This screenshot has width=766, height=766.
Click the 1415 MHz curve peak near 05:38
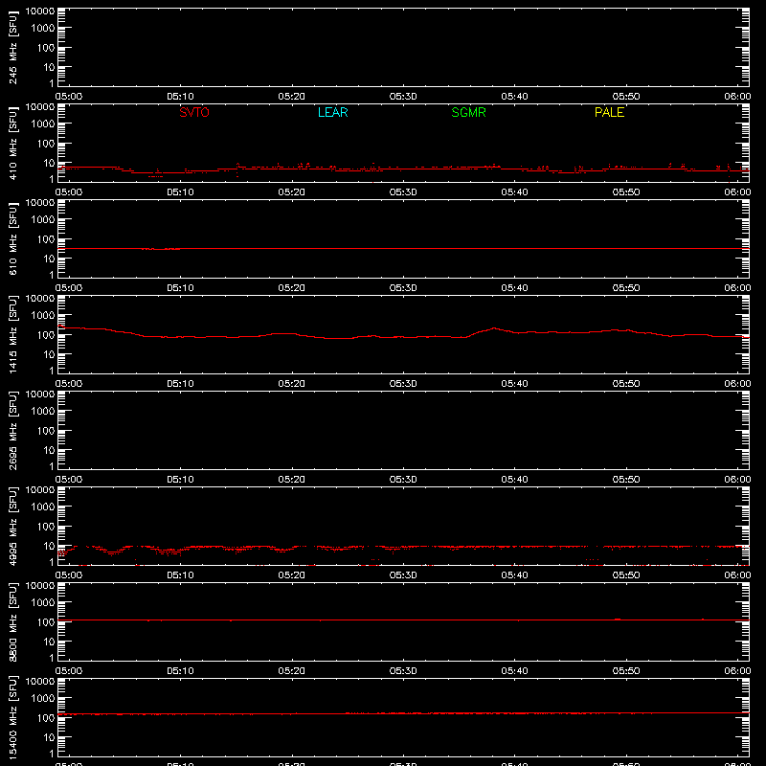pyautogui.click(x=494, y=328)
